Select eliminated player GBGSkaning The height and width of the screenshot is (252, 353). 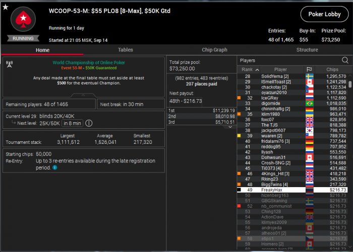(292, 201)
